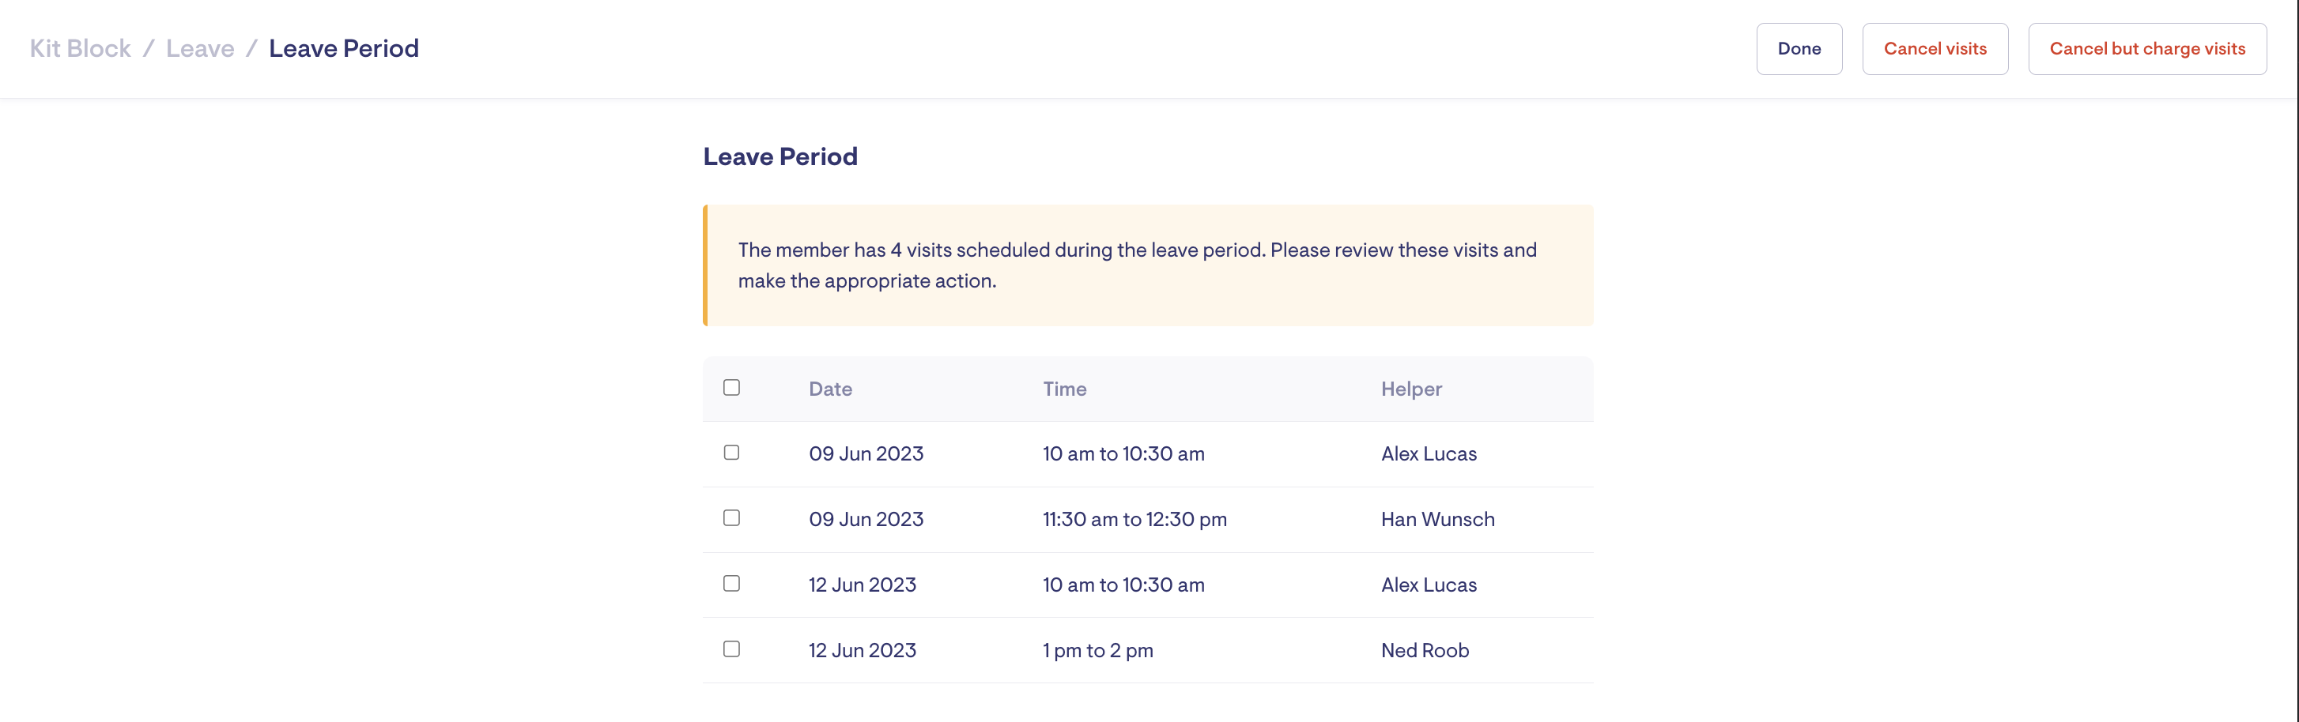
Task: Click the 11:30 am to 12:30 pm time
Action: point(1134,520)
